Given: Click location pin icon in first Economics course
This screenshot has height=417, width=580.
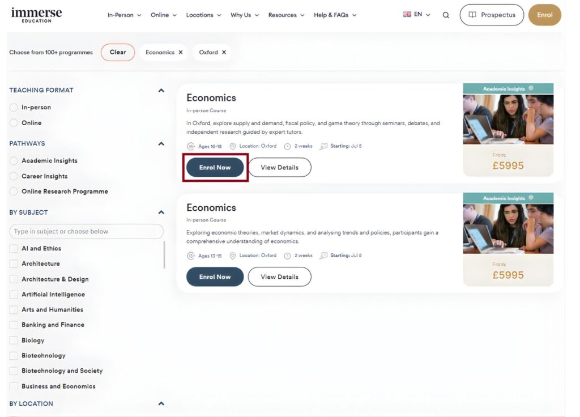Looking at the screenshot, I should point(232,146).
